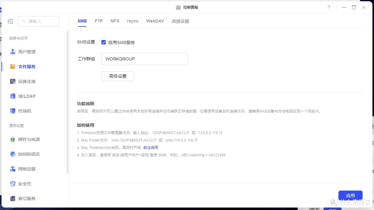Screen dimensions: 374x210
Task: Copy the smb://DXP4800GT-AA12 Mac address
Action: (x=154, y=140)
